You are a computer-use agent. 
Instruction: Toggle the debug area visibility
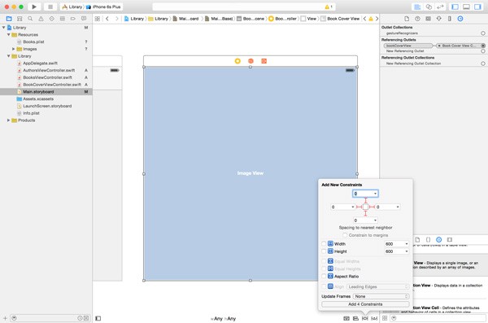tap(466, 7)
